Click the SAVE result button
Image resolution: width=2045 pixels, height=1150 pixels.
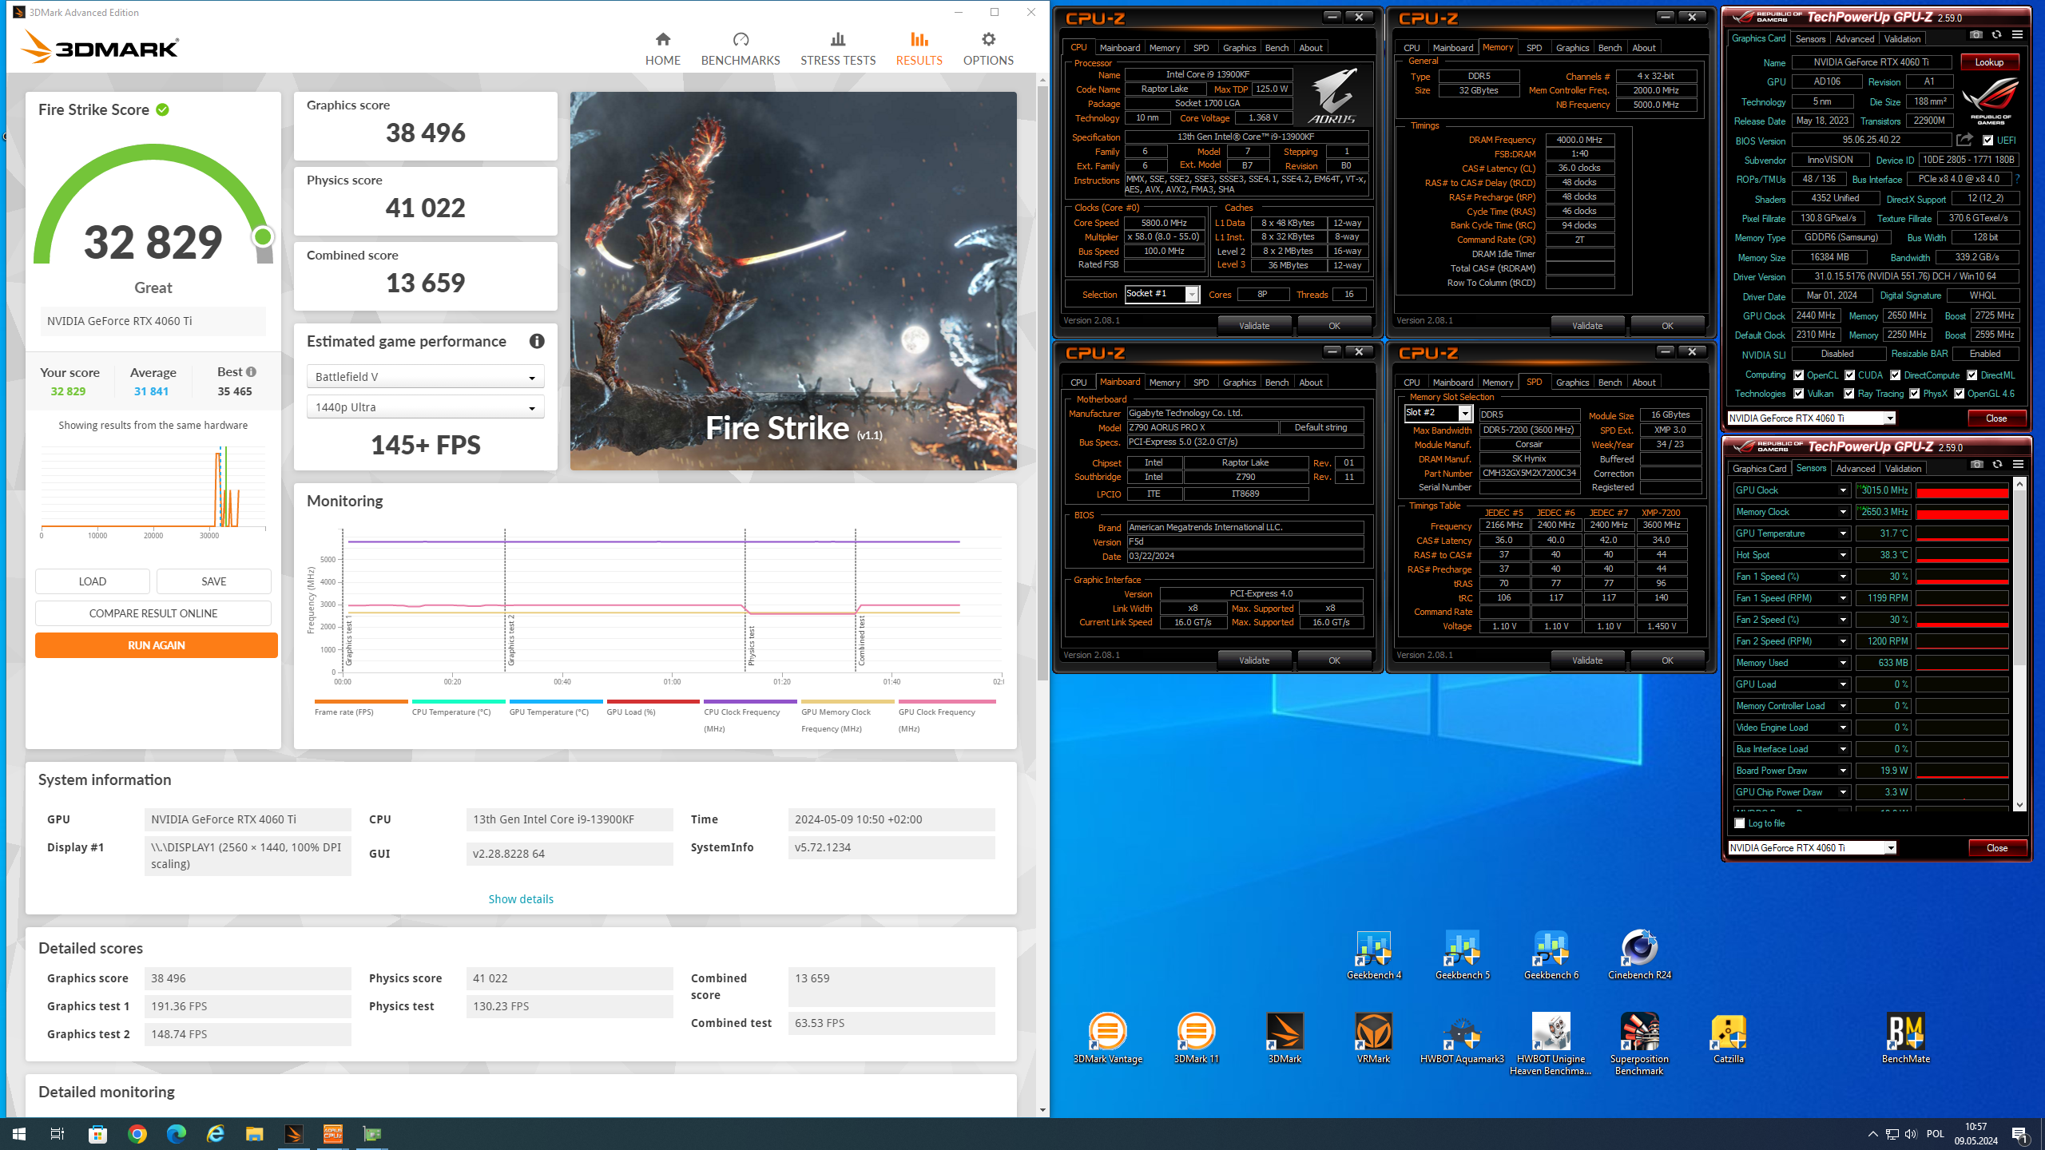[214, 581]
